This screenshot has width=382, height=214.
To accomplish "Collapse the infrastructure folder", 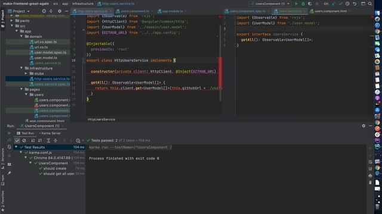I will click(x=21, y=68).
